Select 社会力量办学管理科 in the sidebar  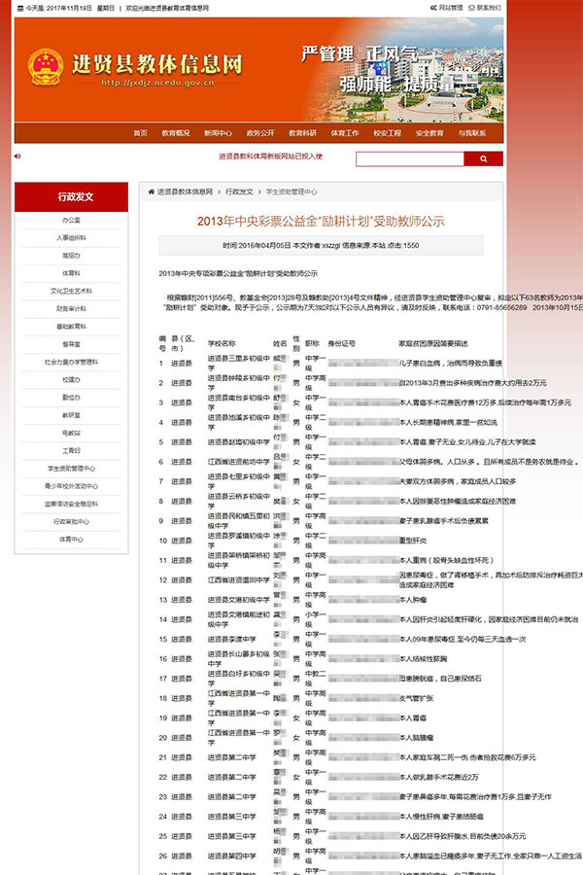[x=71, y=363]
